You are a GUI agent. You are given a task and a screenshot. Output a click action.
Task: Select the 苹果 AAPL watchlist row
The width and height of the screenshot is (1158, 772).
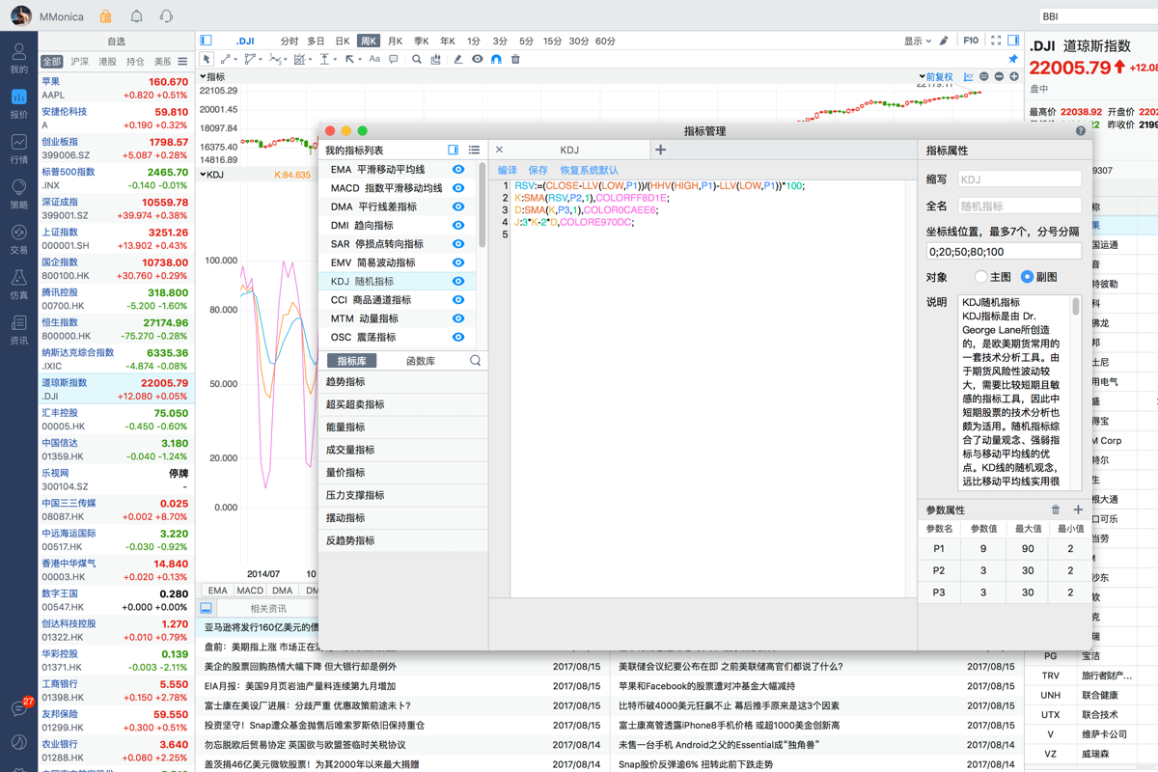tap(116, 88)
